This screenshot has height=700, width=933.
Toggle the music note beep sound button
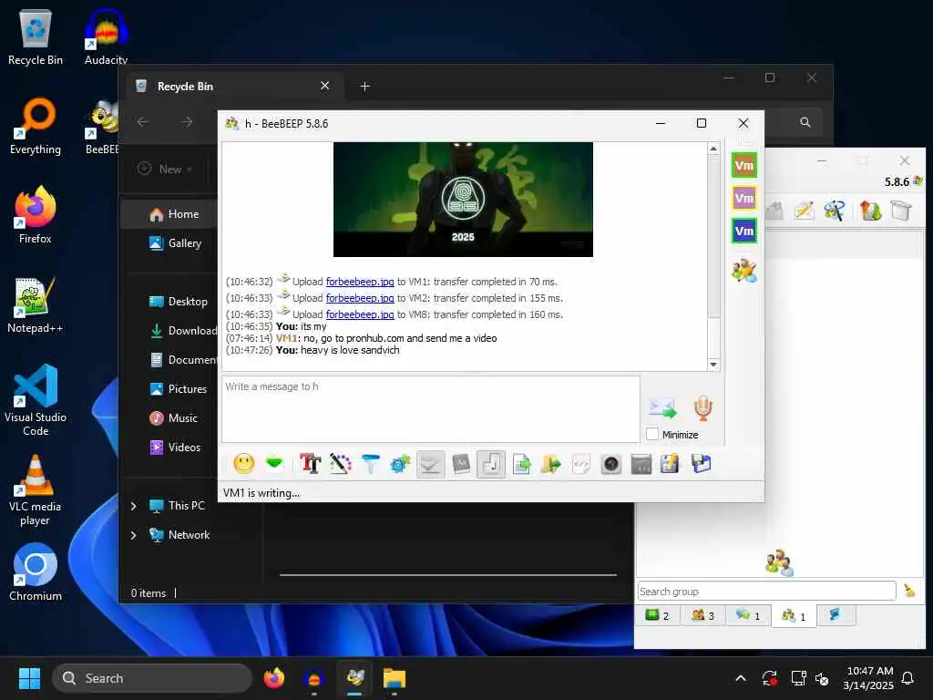491,464
